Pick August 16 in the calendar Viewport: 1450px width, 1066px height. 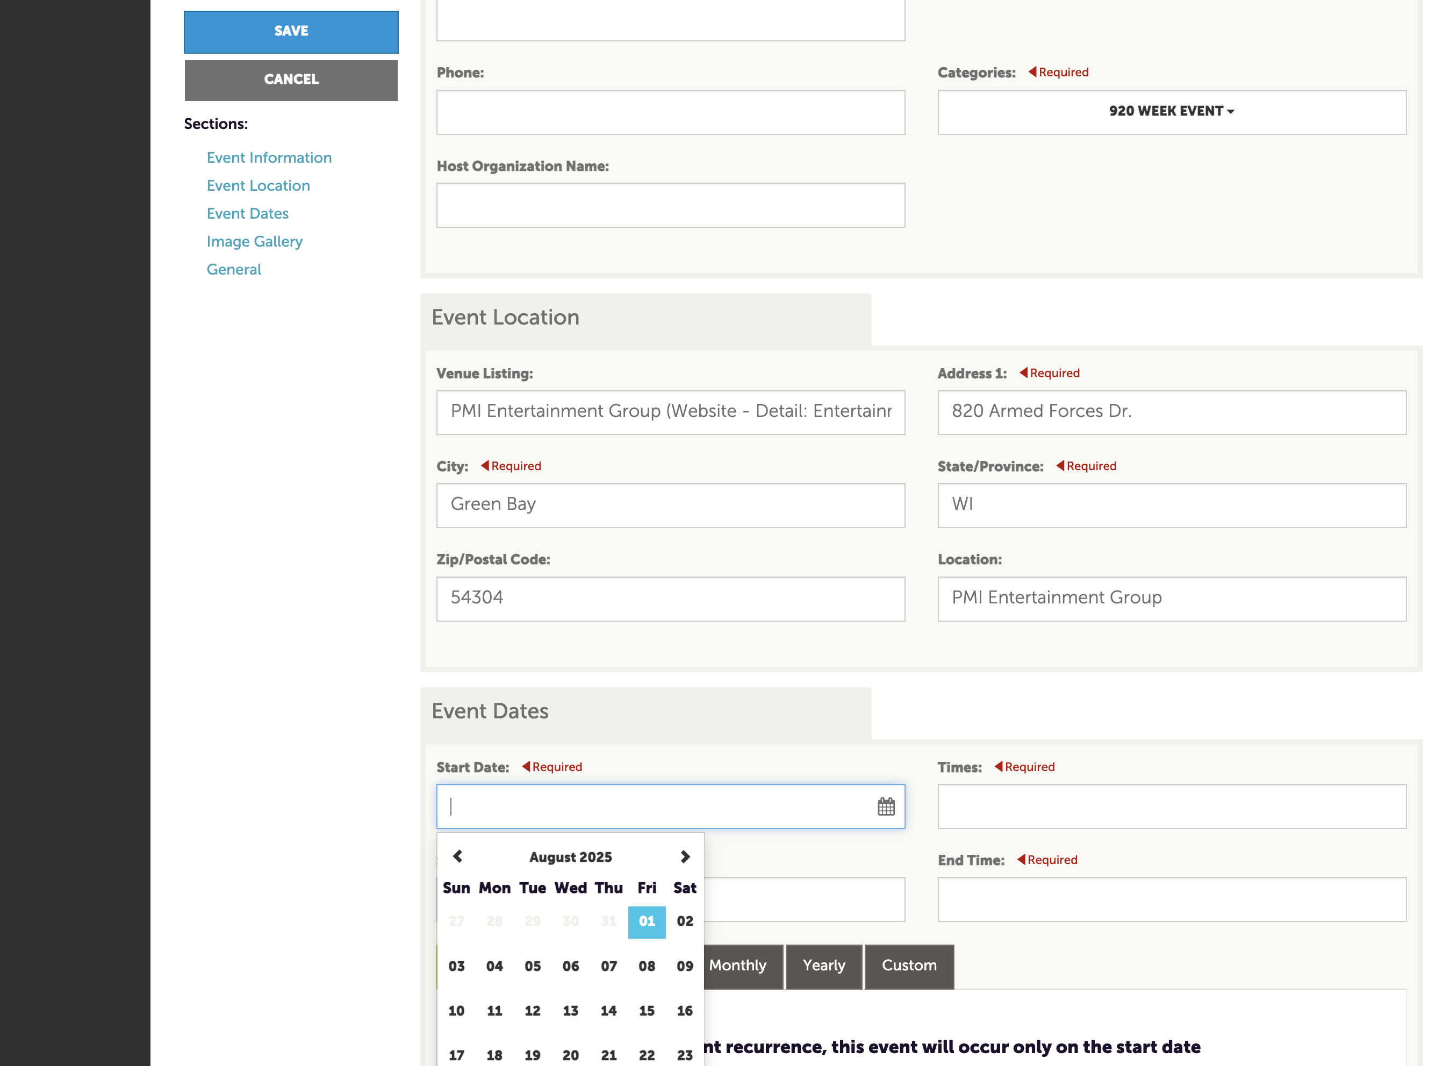pyautogui.click(x=685, y=1011)
